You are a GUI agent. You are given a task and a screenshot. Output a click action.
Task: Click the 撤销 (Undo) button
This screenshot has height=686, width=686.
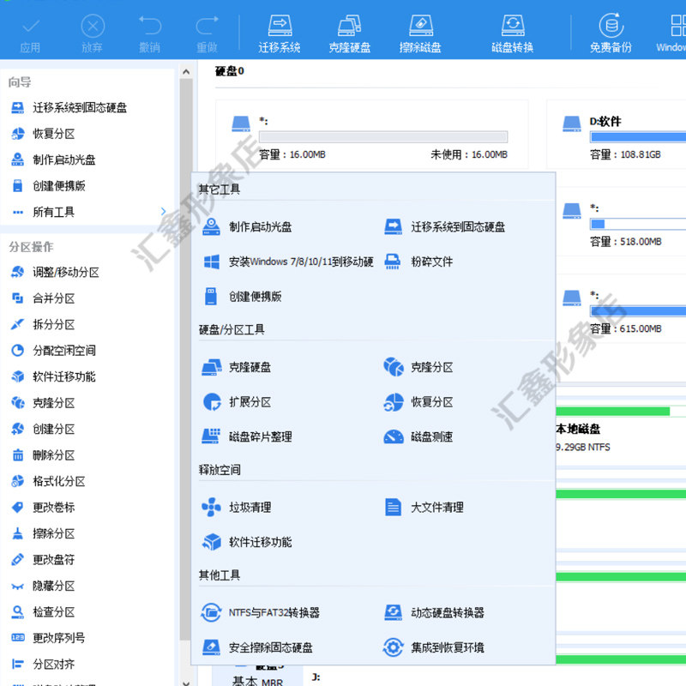[149, 34]
